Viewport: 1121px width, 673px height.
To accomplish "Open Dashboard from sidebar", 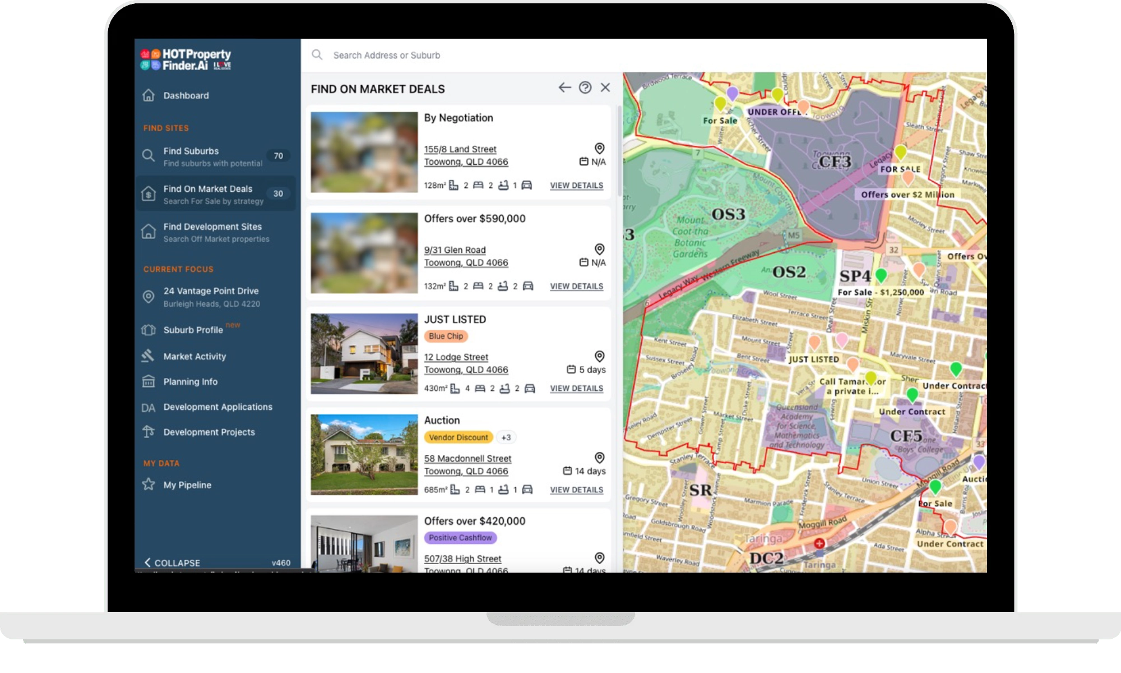I will click(186, 95).
